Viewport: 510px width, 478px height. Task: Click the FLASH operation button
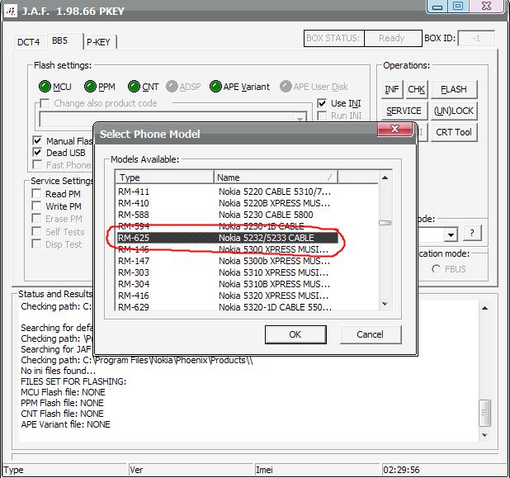click(x=454, y=89)
